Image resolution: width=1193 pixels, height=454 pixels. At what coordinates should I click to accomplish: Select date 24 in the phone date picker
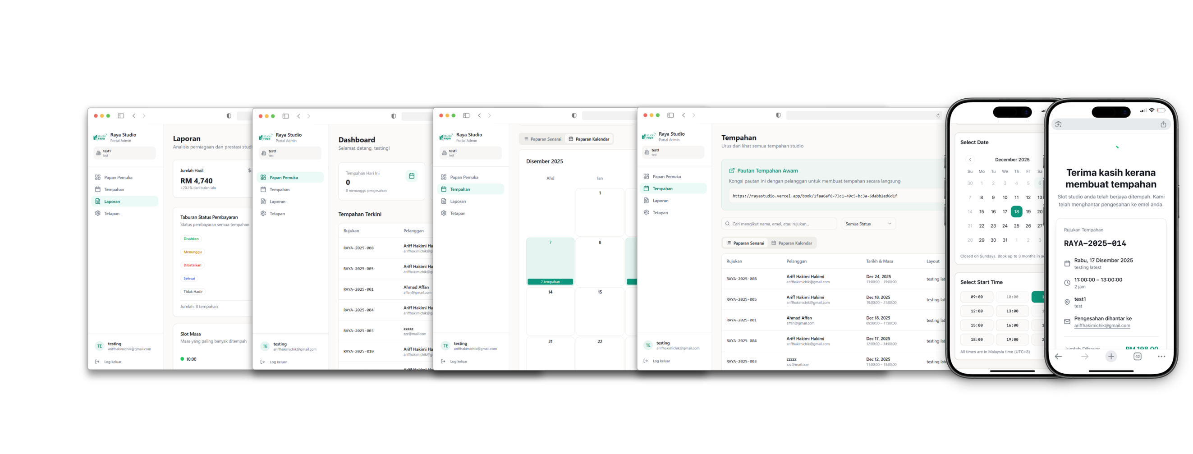[x=1005, y=226]
